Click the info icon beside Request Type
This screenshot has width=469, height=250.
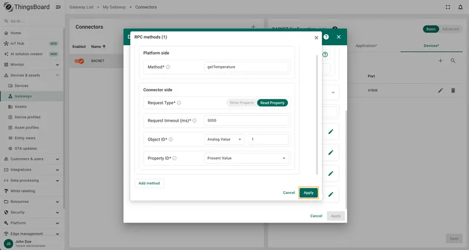(179, 102)
